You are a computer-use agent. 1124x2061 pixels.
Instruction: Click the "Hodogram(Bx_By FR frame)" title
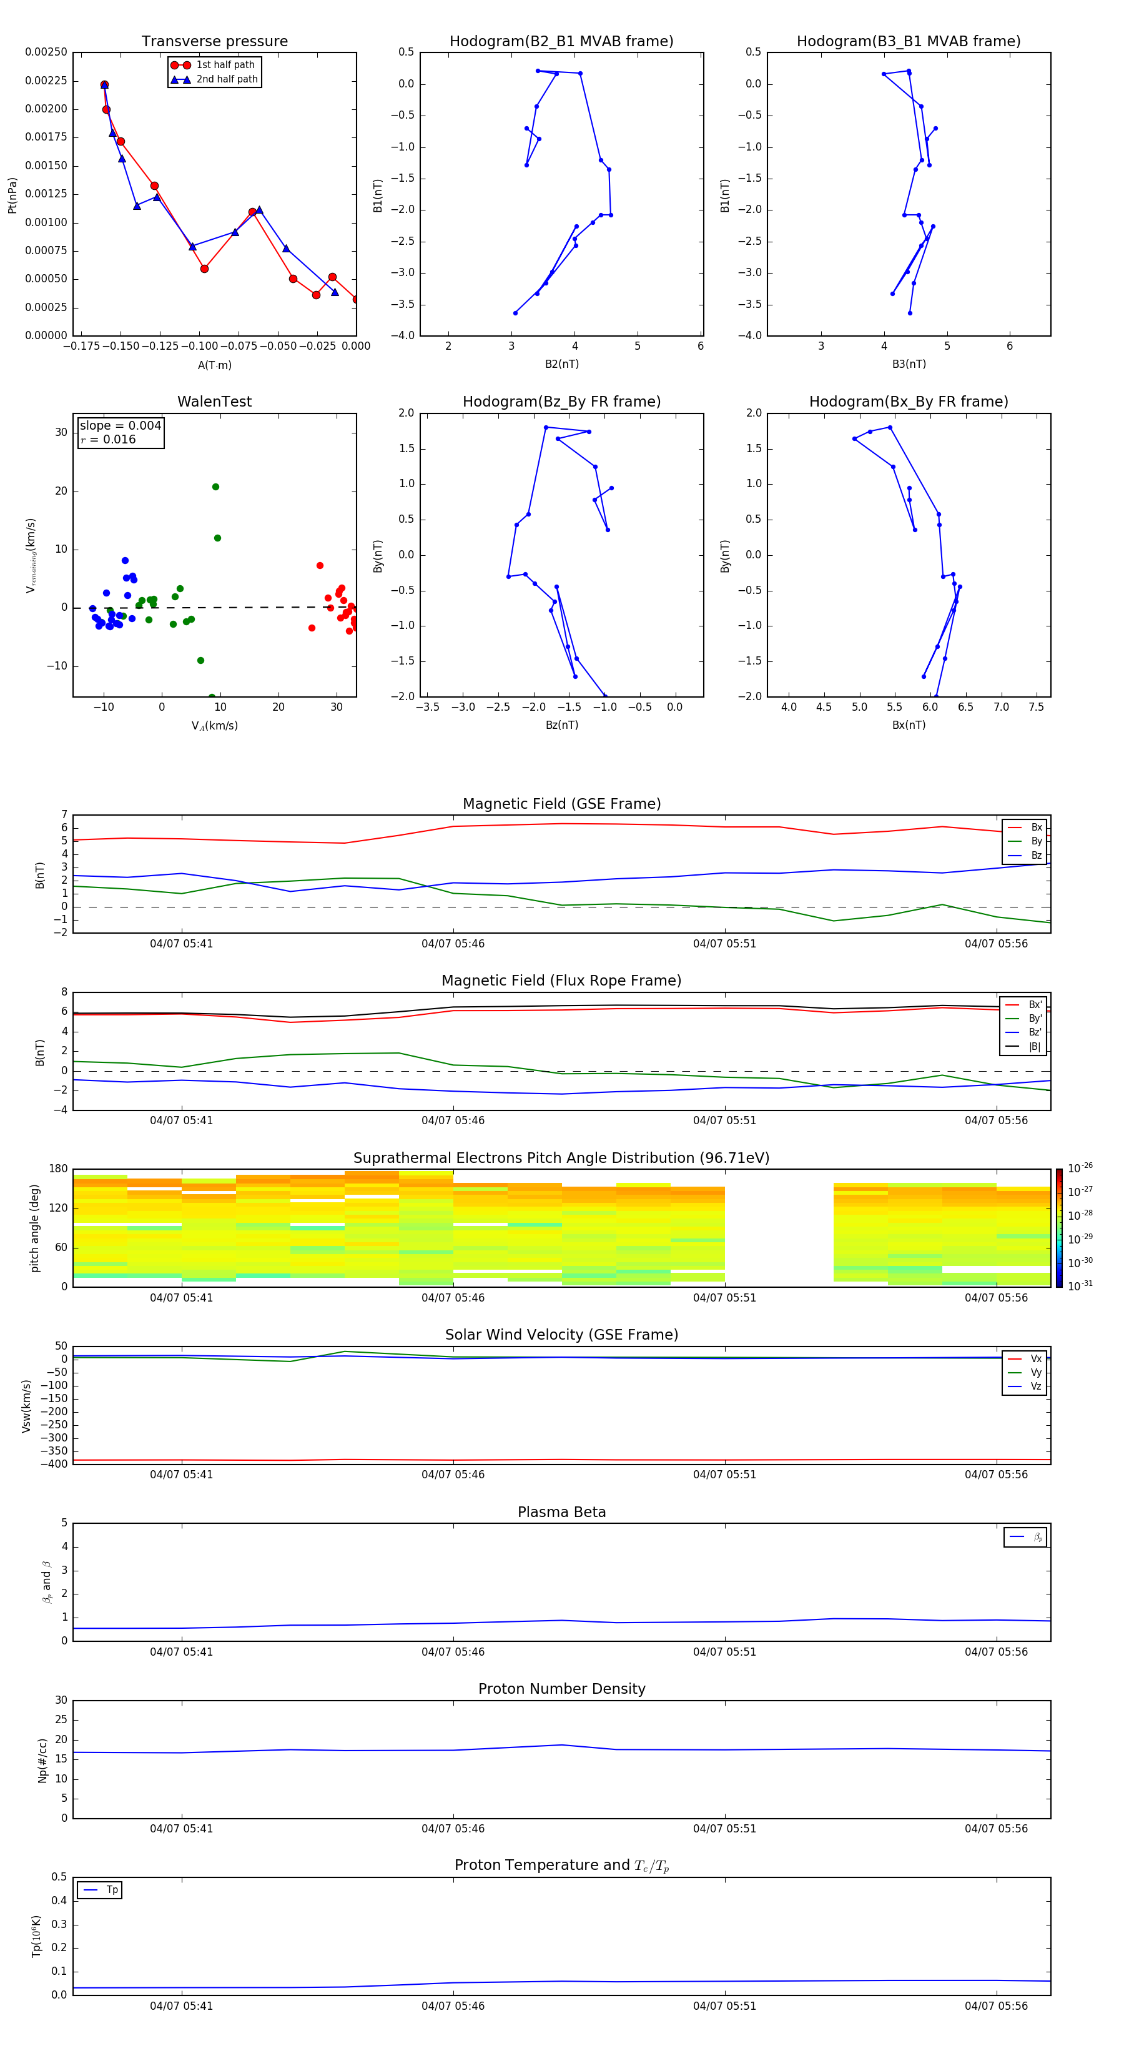click(909, 402)
